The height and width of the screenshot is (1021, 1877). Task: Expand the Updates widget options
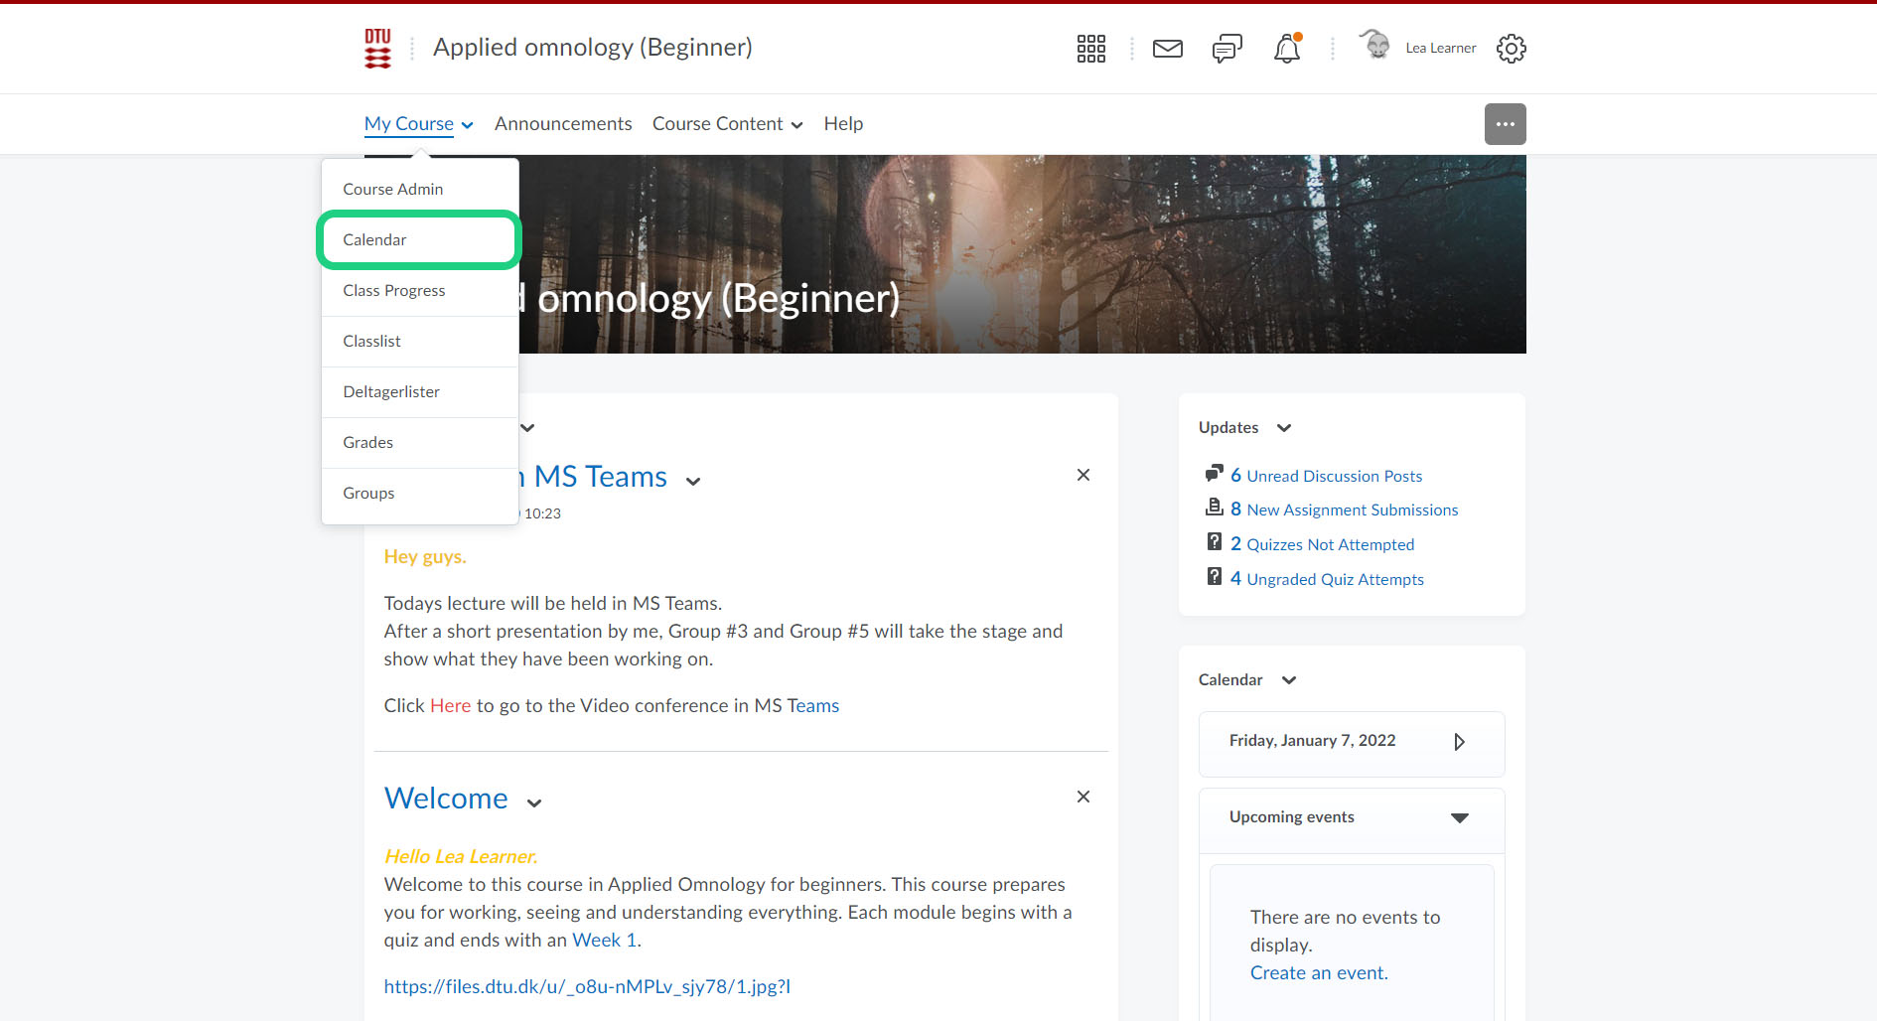[x=1283, y=428]
